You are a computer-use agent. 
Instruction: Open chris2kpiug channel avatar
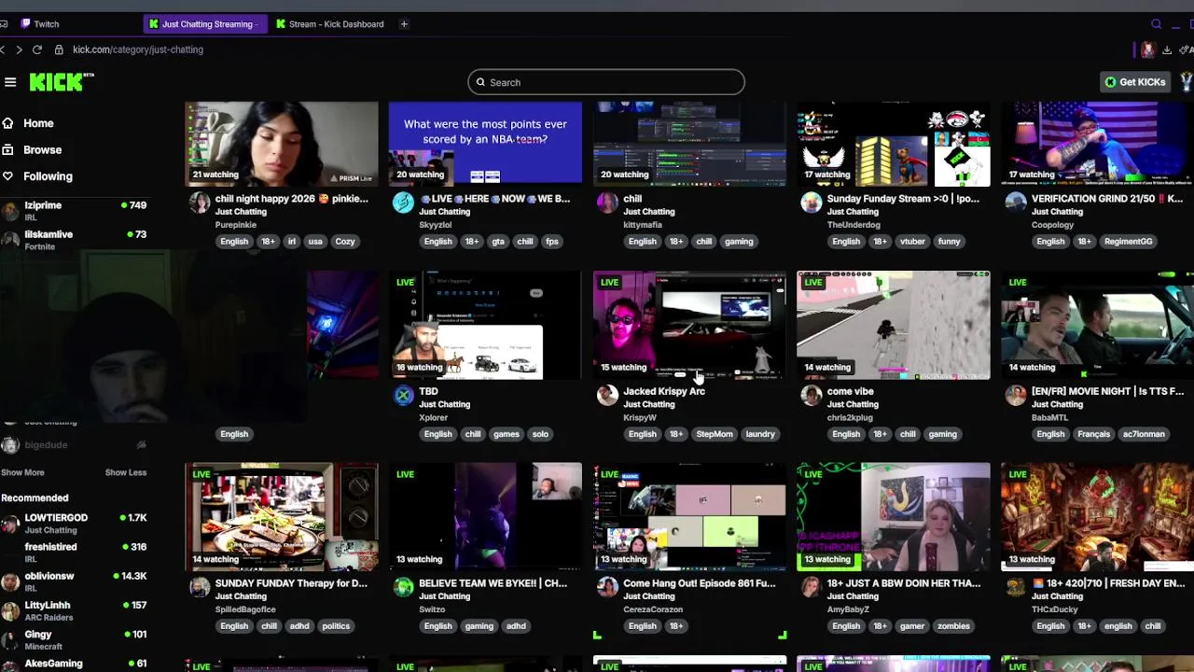tap(811, 396)
